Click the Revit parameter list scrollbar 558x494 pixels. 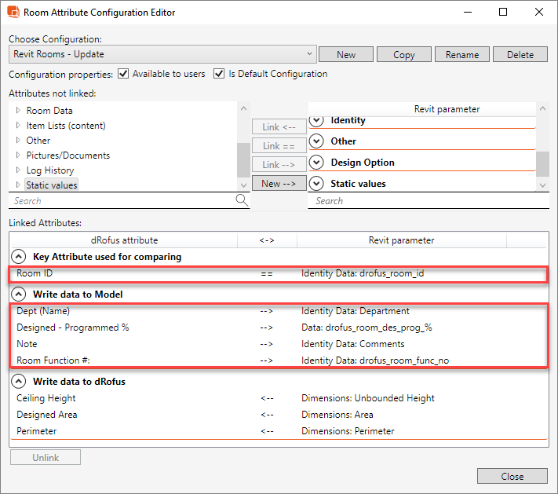pyautogui.click(x=542, y=163)
